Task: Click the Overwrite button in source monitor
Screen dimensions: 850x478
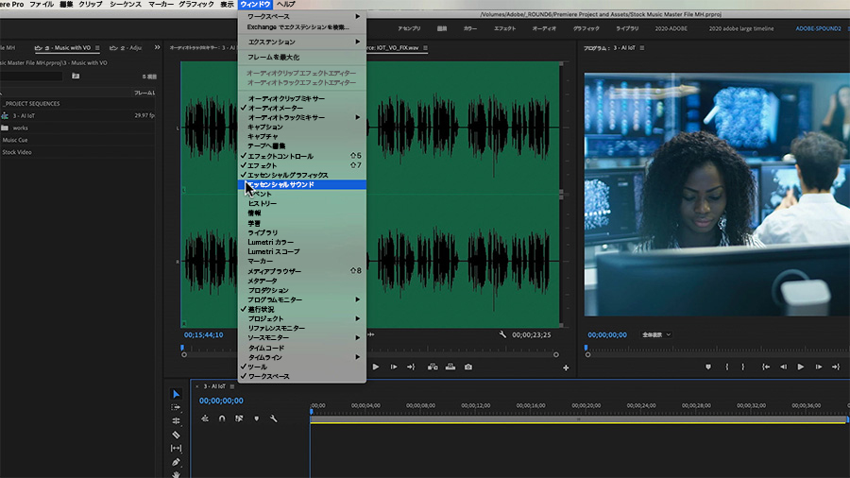Action: [450, 367]
